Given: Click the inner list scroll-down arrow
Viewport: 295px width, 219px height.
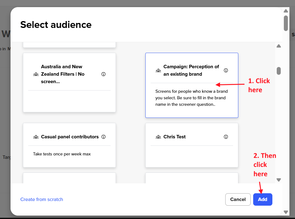Looking at the screenshot, I should point(279,180).
